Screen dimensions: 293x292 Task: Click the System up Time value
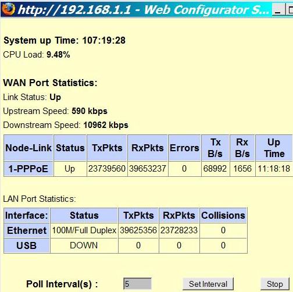click(104, 41)
